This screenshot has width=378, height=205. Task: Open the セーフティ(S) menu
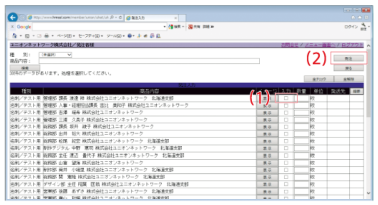point(91,36)
